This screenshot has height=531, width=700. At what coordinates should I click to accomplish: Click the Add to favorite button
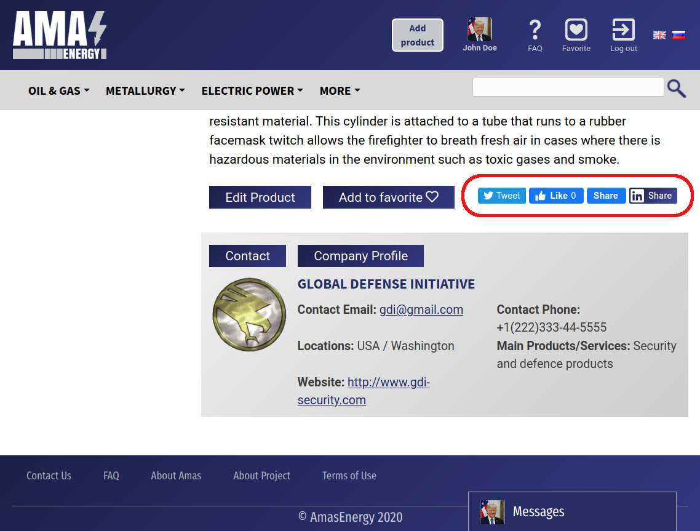[388, 198]
